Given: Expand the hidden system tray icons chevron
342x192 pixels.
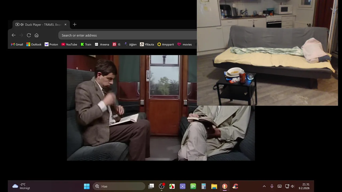Looking at the screenshot, I should tap(264, 186).
